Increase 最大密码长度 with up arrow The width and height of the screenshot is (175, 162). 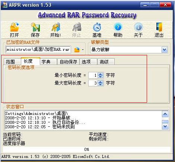point(101,82)
